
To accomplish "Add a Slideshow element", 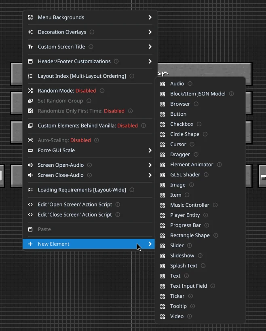I will coord(201,256).
